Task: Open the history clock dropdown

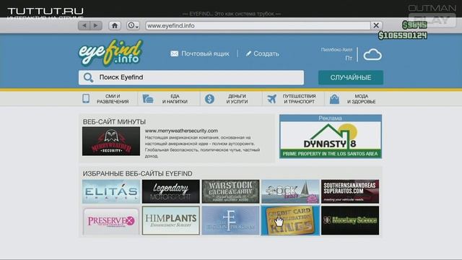Action: pos(133,26)
